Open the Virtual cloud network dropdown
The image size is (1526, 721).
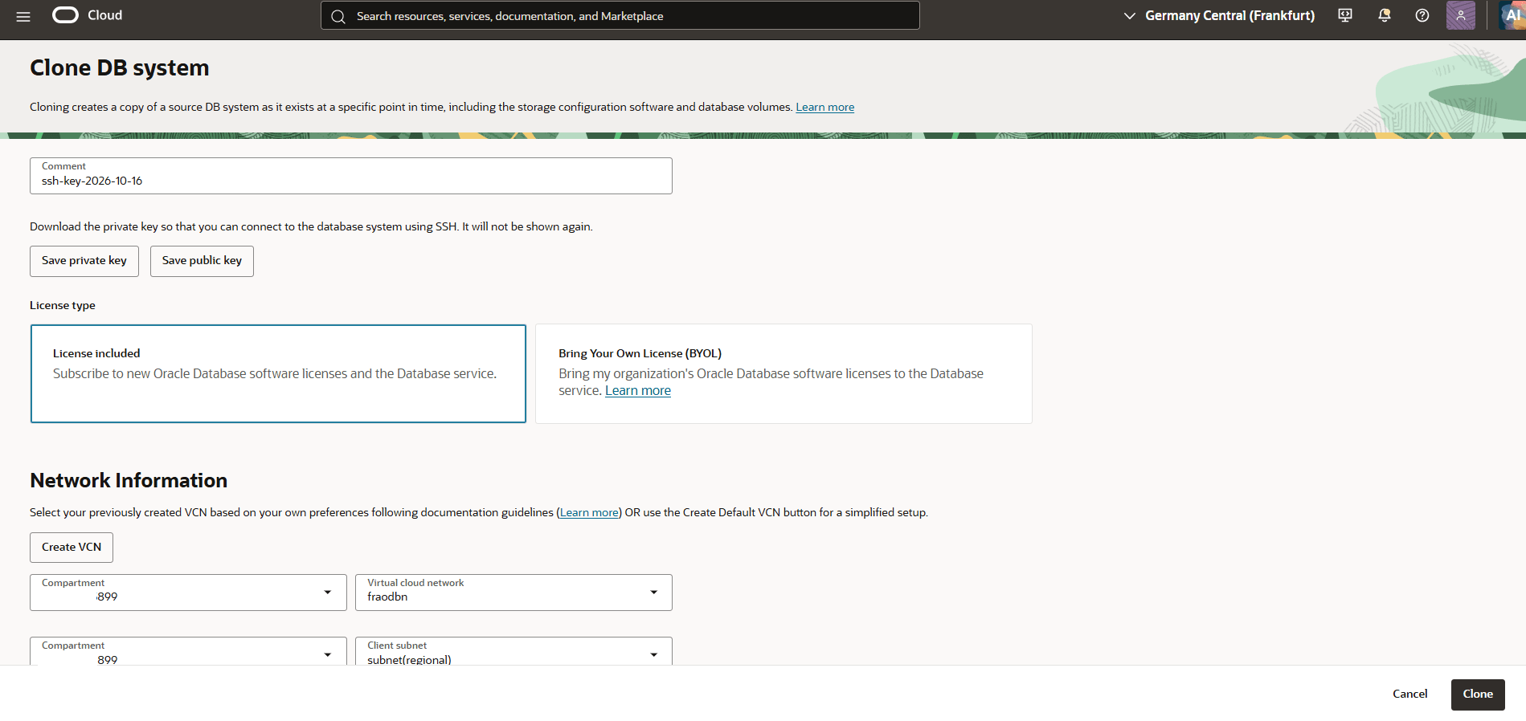[513, 593]
